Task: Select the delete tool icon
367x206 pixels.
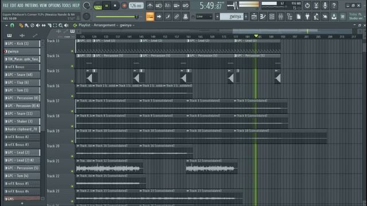Action: tap(32, 25)
